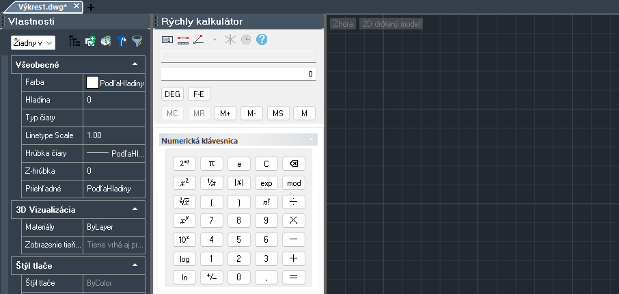
Task: Click the paste value to command line icon
Action: coord(167,40)
